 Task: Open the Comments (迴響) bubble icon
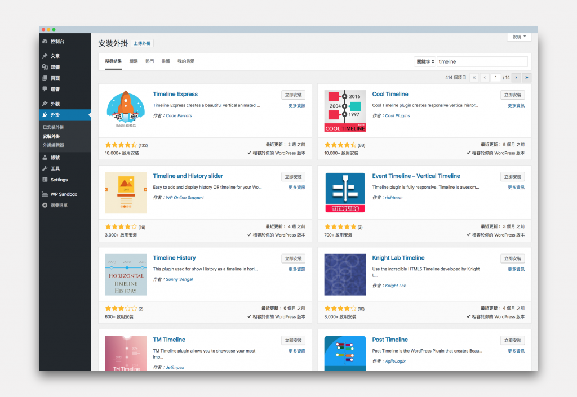click(x=45, y=89)
